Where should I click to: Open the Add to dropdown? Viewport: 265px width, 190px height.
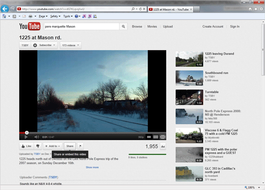point(52,146)
